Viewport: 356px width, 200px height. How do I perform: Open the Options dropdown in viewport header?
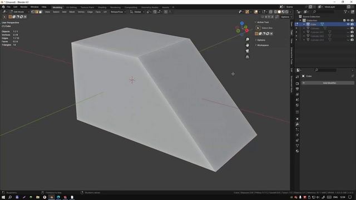pyautogui.click(x=286, y=17)
